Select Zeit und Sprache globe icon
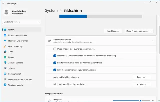 5,63
